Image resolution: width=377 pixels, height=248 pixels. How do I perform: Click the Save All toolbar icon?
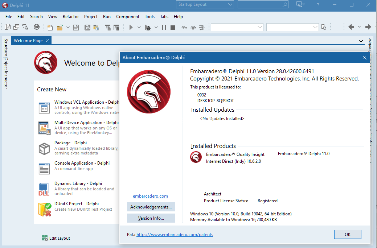point(87,27)
